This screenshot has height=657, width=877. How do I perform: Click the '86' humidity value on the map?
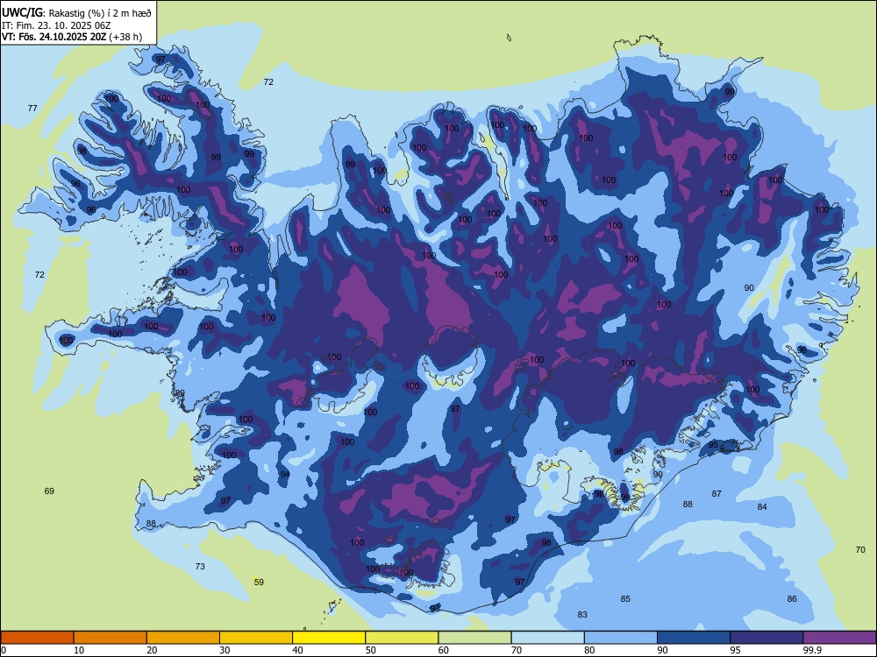792,599
